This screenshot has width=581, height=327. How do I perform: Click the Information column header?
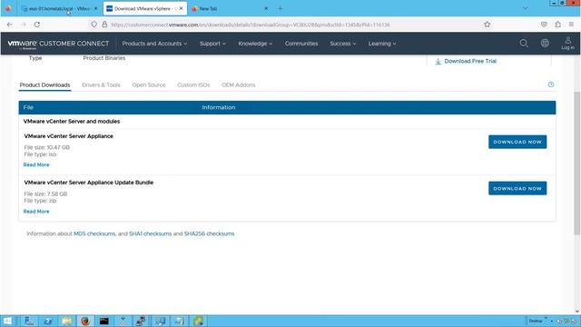point(219,107)
